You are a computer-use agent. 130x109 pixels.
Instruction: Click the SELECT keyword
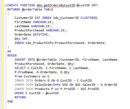(x=20, y=68)
